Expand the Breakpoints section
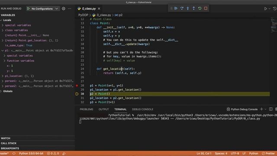This screenshot has width=277, height=156. click(38, 148)
